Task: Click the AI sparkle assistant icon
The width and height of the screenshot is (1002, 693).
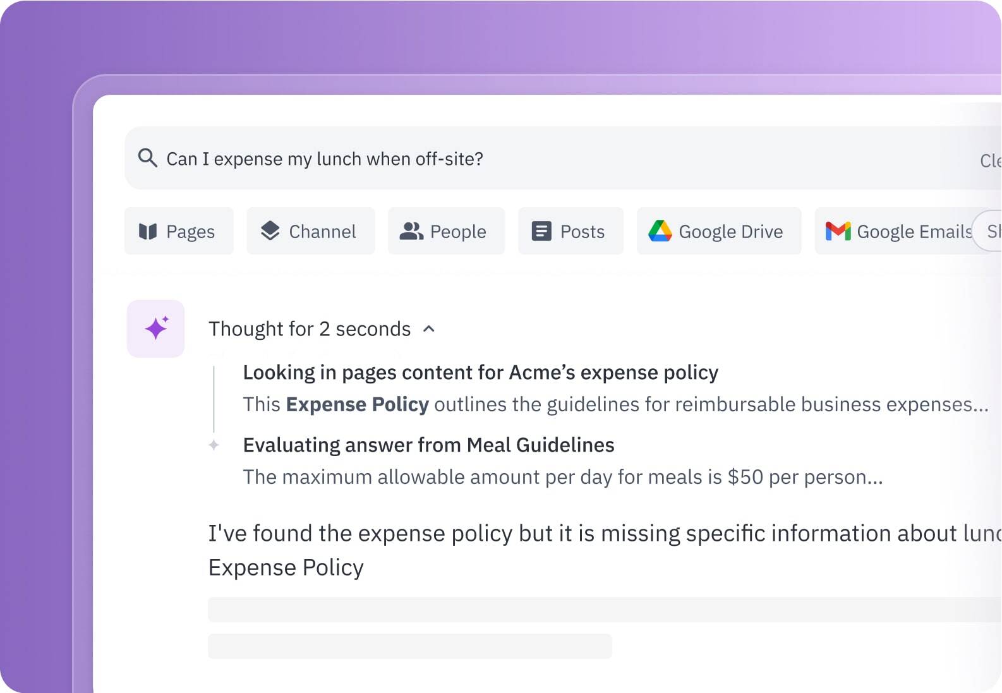Action: [155, 328]
